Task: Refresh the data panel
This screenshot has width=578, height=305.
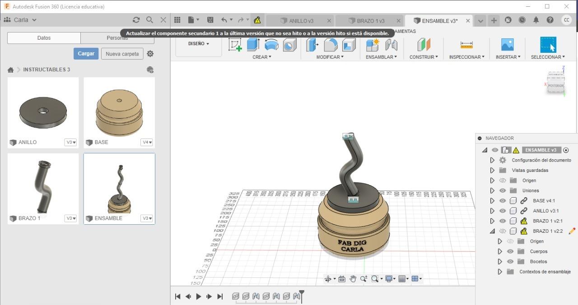Action: click(x=136, y=20)
